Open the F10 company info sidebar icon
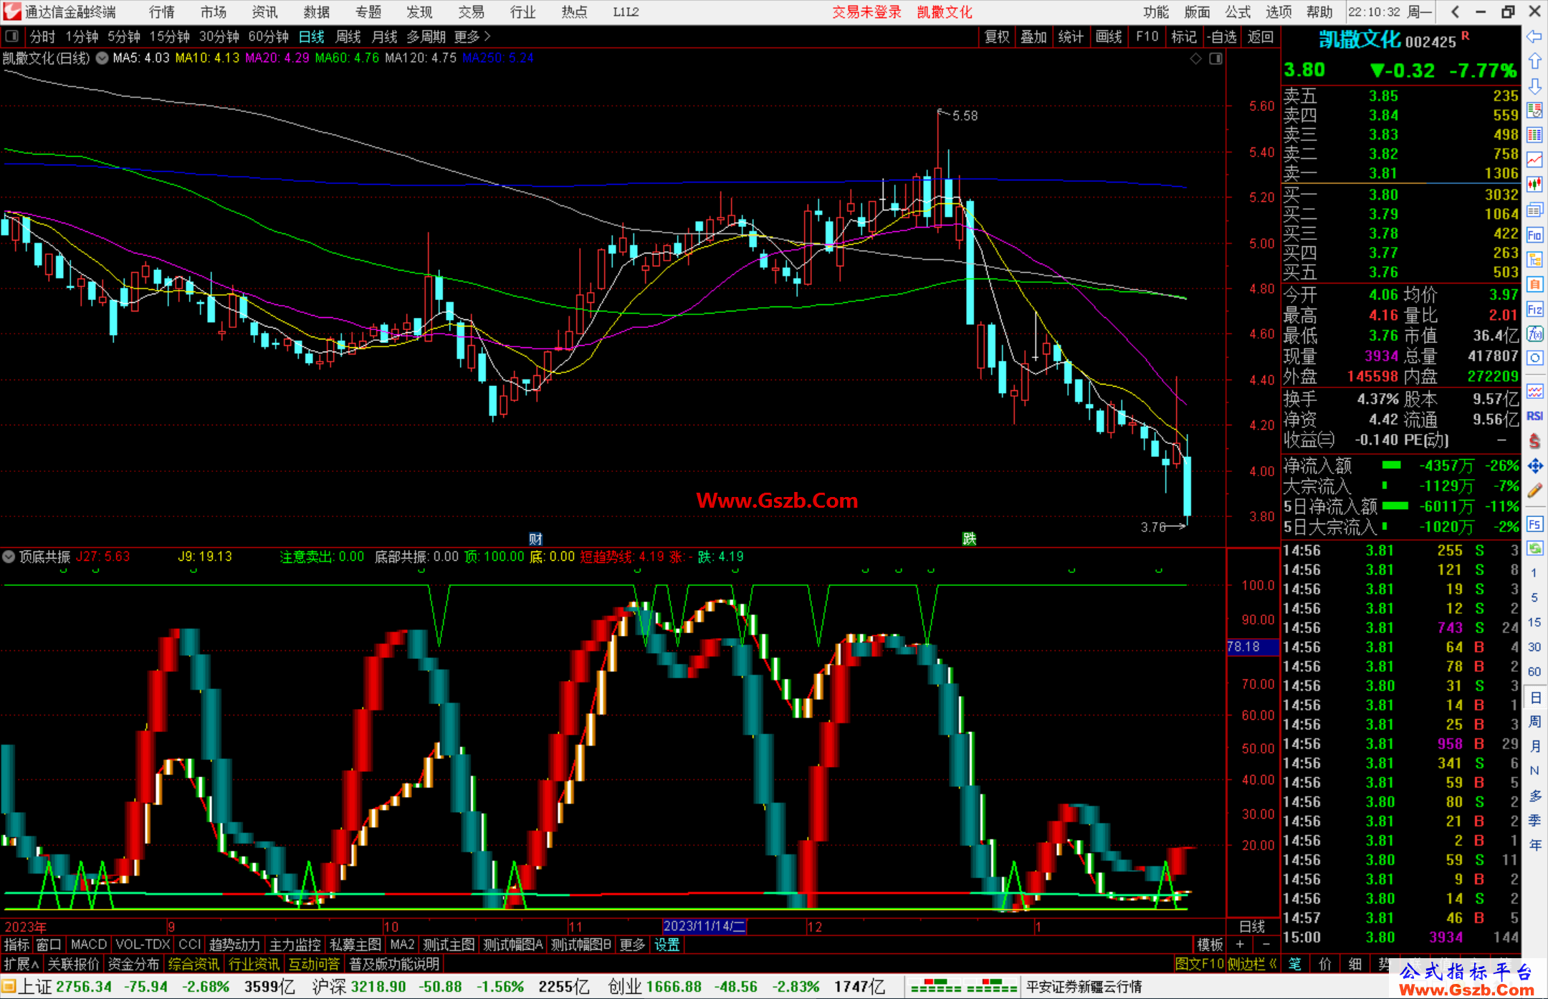Viewport: 1548px width, 999px height. tap(1534, 235)
